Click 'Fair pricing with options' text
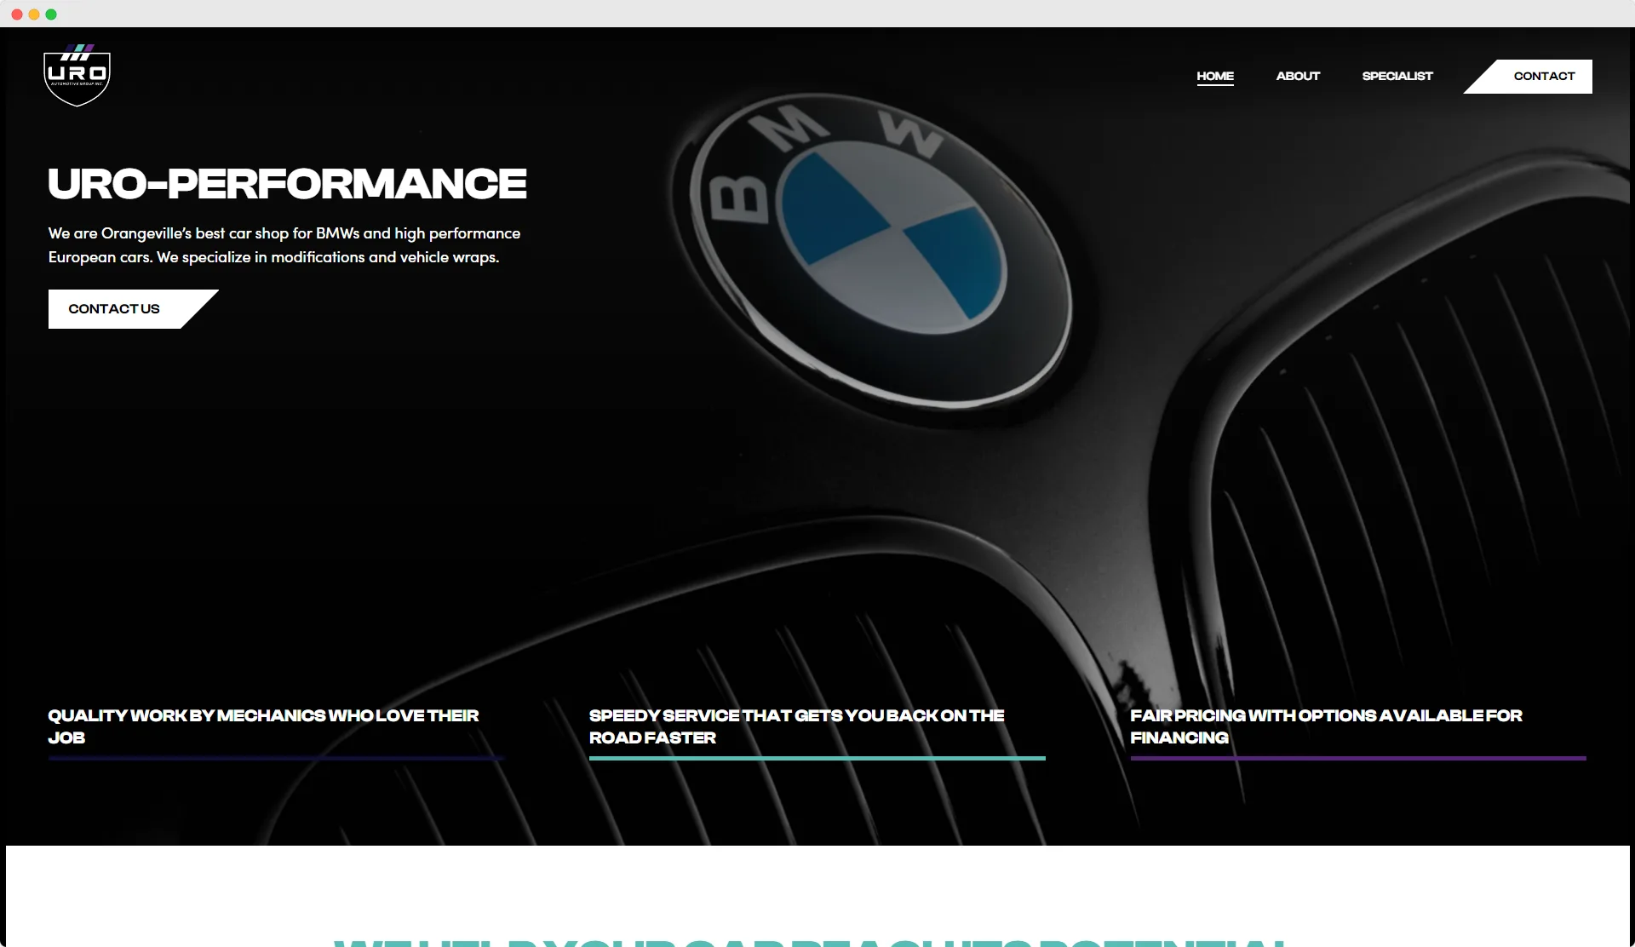1635x947 pixels. coord(1326,726)
